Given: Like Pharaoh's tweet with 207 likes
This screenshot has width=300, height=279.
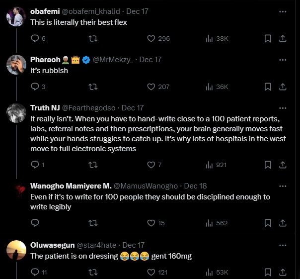Looking at the screenshot, I should [x=151, y=87].
